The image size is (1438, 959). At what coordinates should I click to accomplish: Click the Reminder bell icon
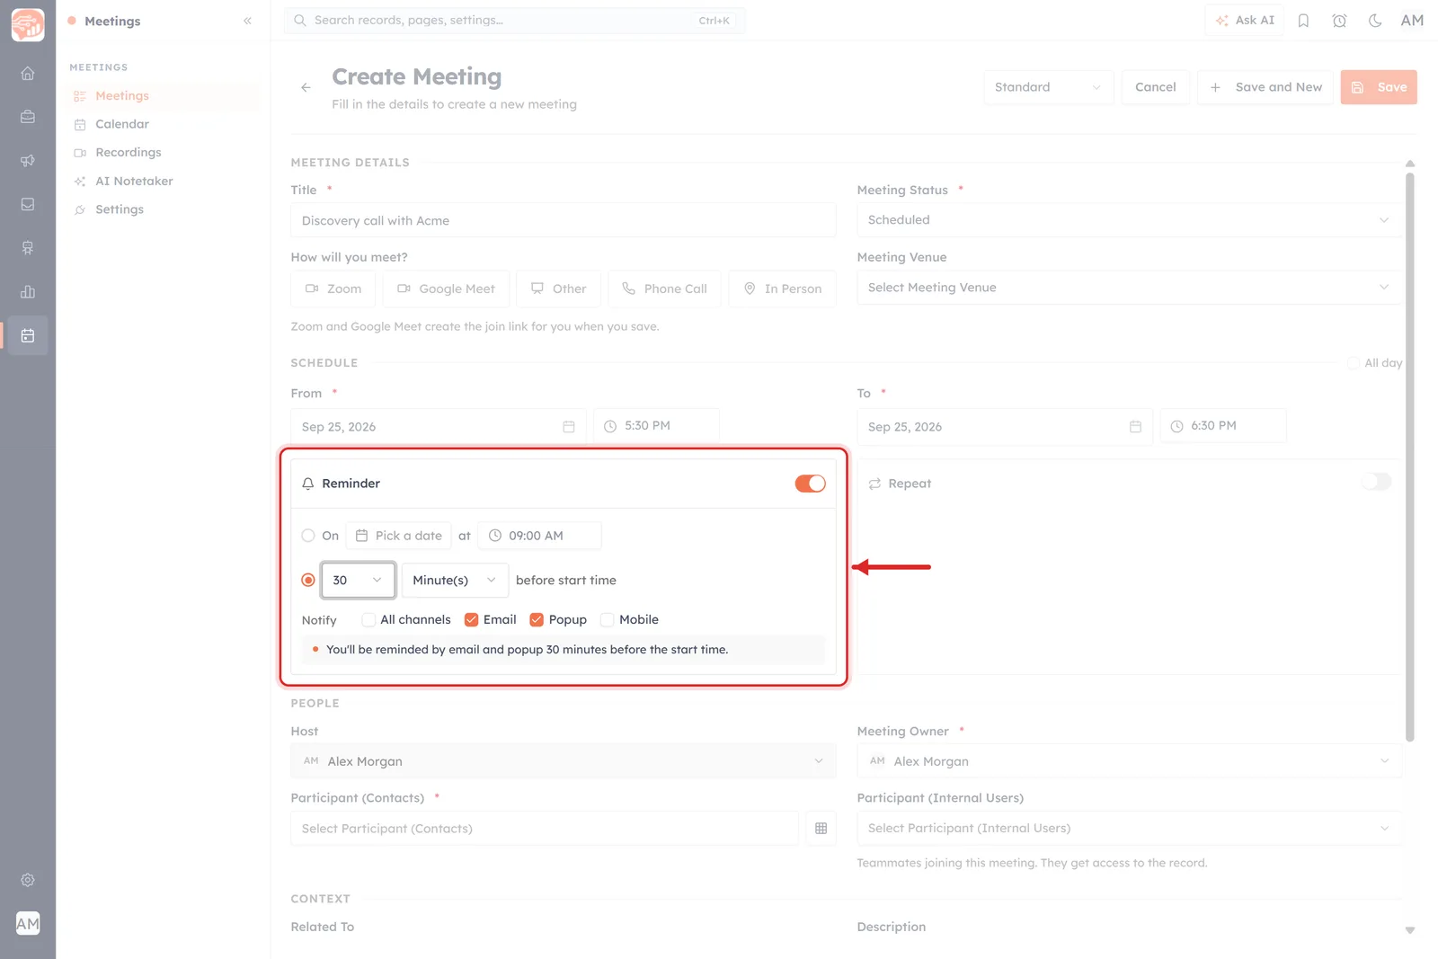click(x=308, y=484)
